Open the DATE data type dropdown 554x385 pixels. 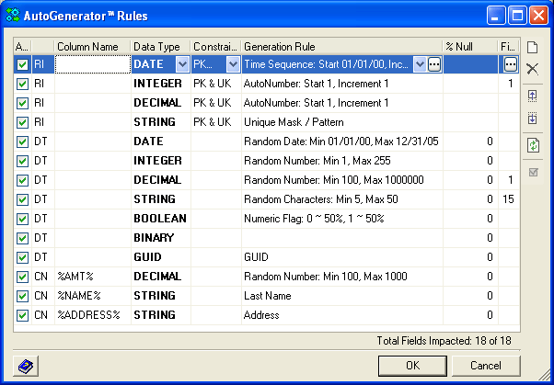click(x=181, y=64)
